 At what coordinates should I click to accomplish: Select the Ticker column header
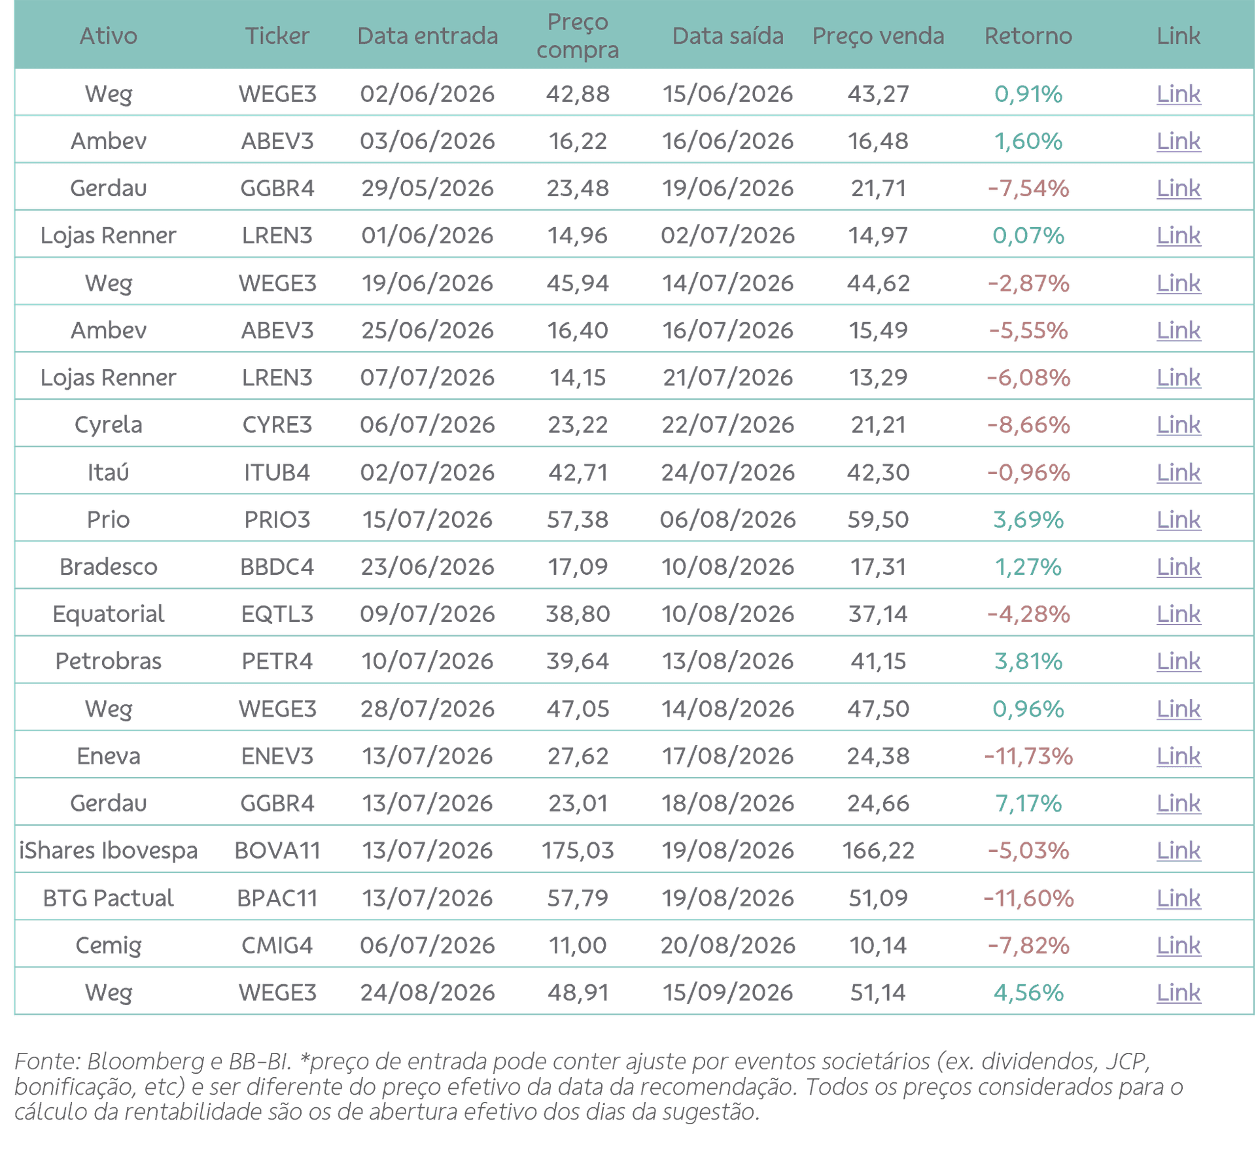coord(277,35)
